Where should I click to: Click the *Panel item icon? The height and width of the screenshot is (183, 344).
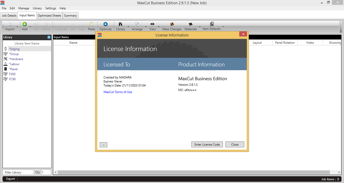6,69
